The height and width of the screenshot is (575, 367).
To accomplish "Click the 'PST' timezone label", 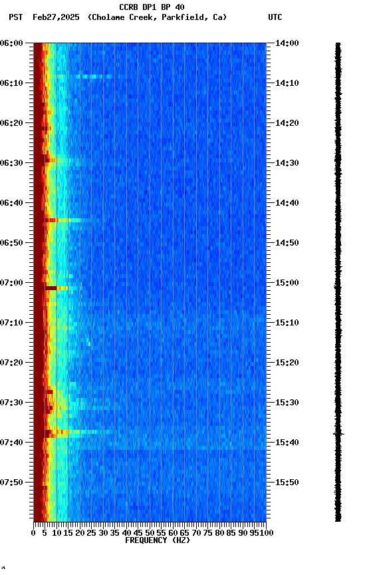I will 16,17.
